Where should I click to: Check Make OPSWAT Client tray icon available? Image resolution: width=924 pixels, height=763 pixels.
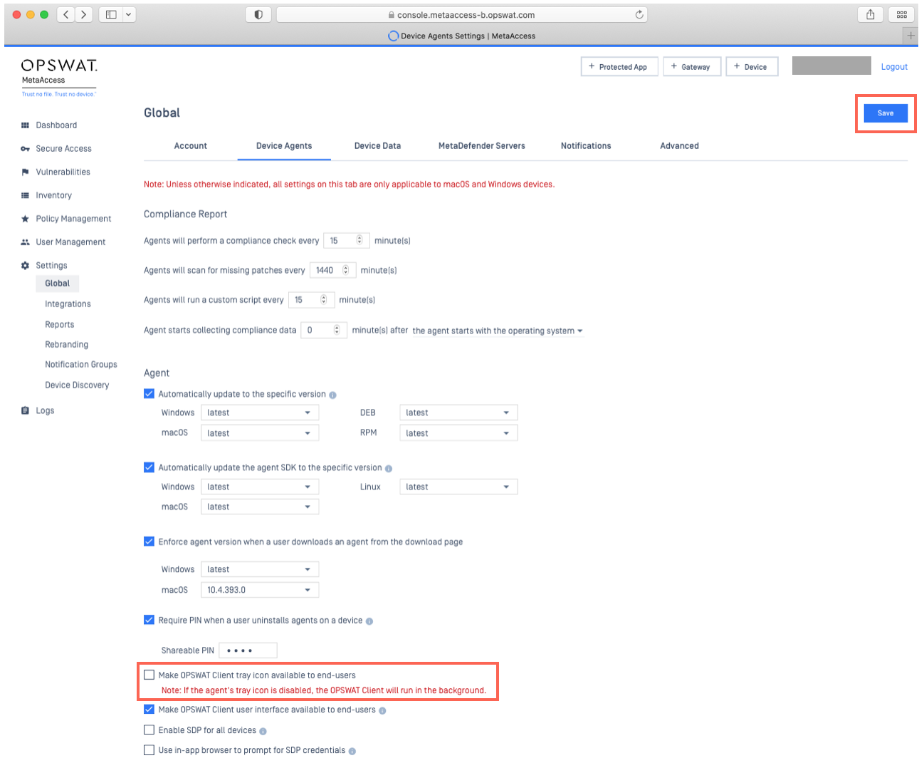[149, 675]
